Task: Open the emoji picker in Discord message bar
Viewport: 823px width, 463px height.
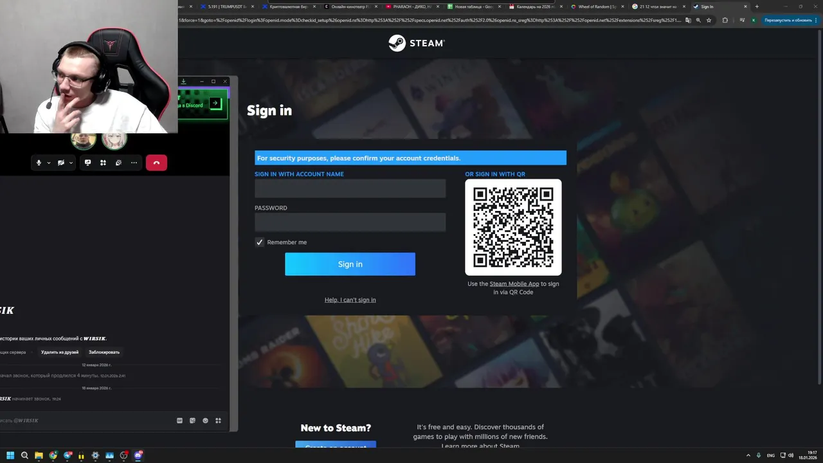Action: tap(205, 421)
